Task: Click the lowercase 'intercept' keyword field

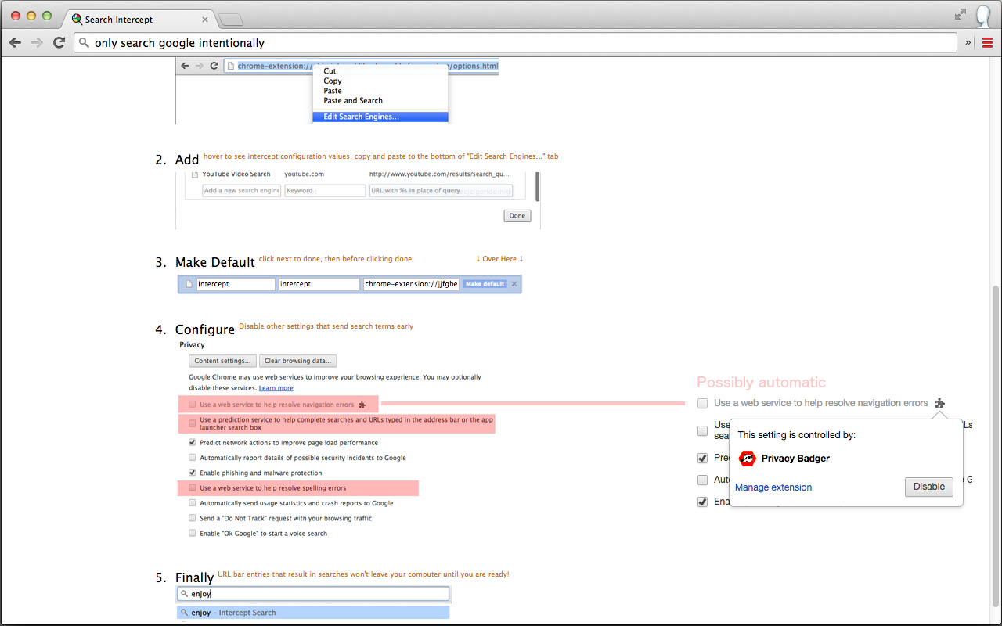Action: pyautogui.click(x=319, y=284)
